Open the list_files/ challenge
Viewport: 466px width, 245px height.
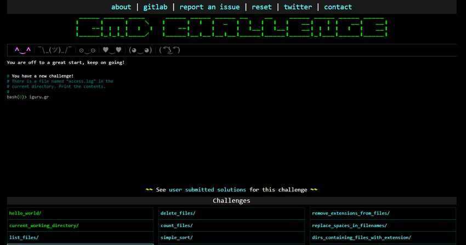click(80, 237)
